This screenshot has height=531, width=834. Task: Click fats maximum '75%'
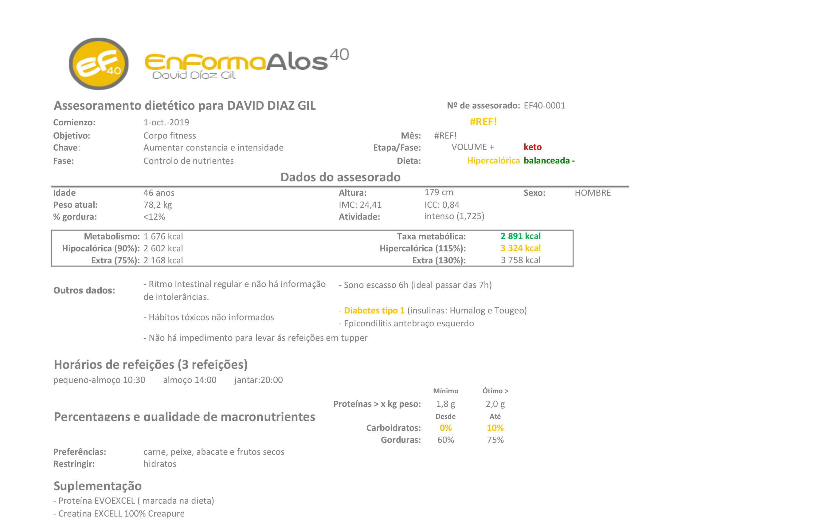click(x=495, y=440)
